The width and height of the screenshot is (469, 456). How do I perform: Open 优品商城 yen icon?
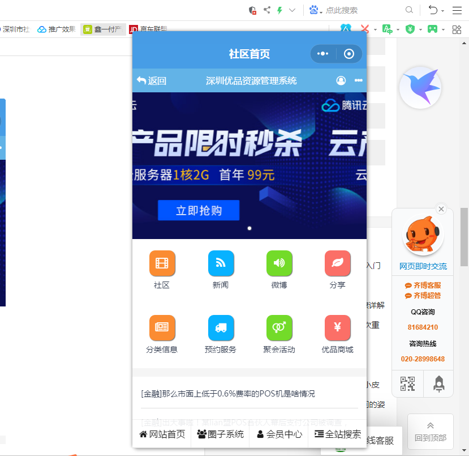[x=337, y=328]
